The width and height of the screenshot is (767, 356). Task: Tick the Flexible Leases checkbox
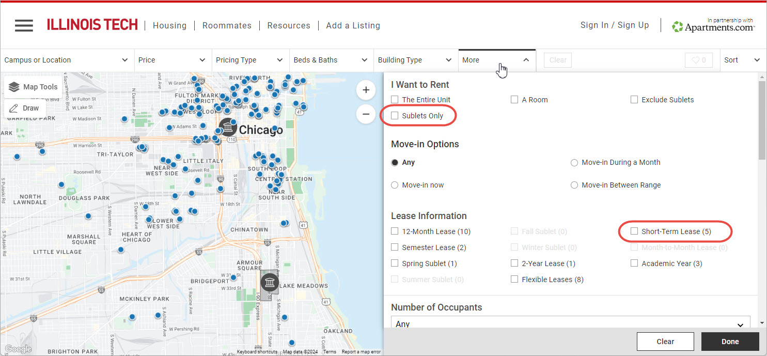(514, 280)
